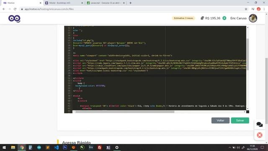The width and height of the screenshot is (268, 151).
Task: Open Sublime Text from the taskbar
Action: pyautogui.click(x=48, y=147)
